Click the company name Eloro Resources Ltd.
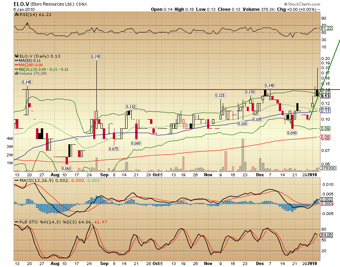This screenshot has width=340, height=267. (x=52, y=4)
